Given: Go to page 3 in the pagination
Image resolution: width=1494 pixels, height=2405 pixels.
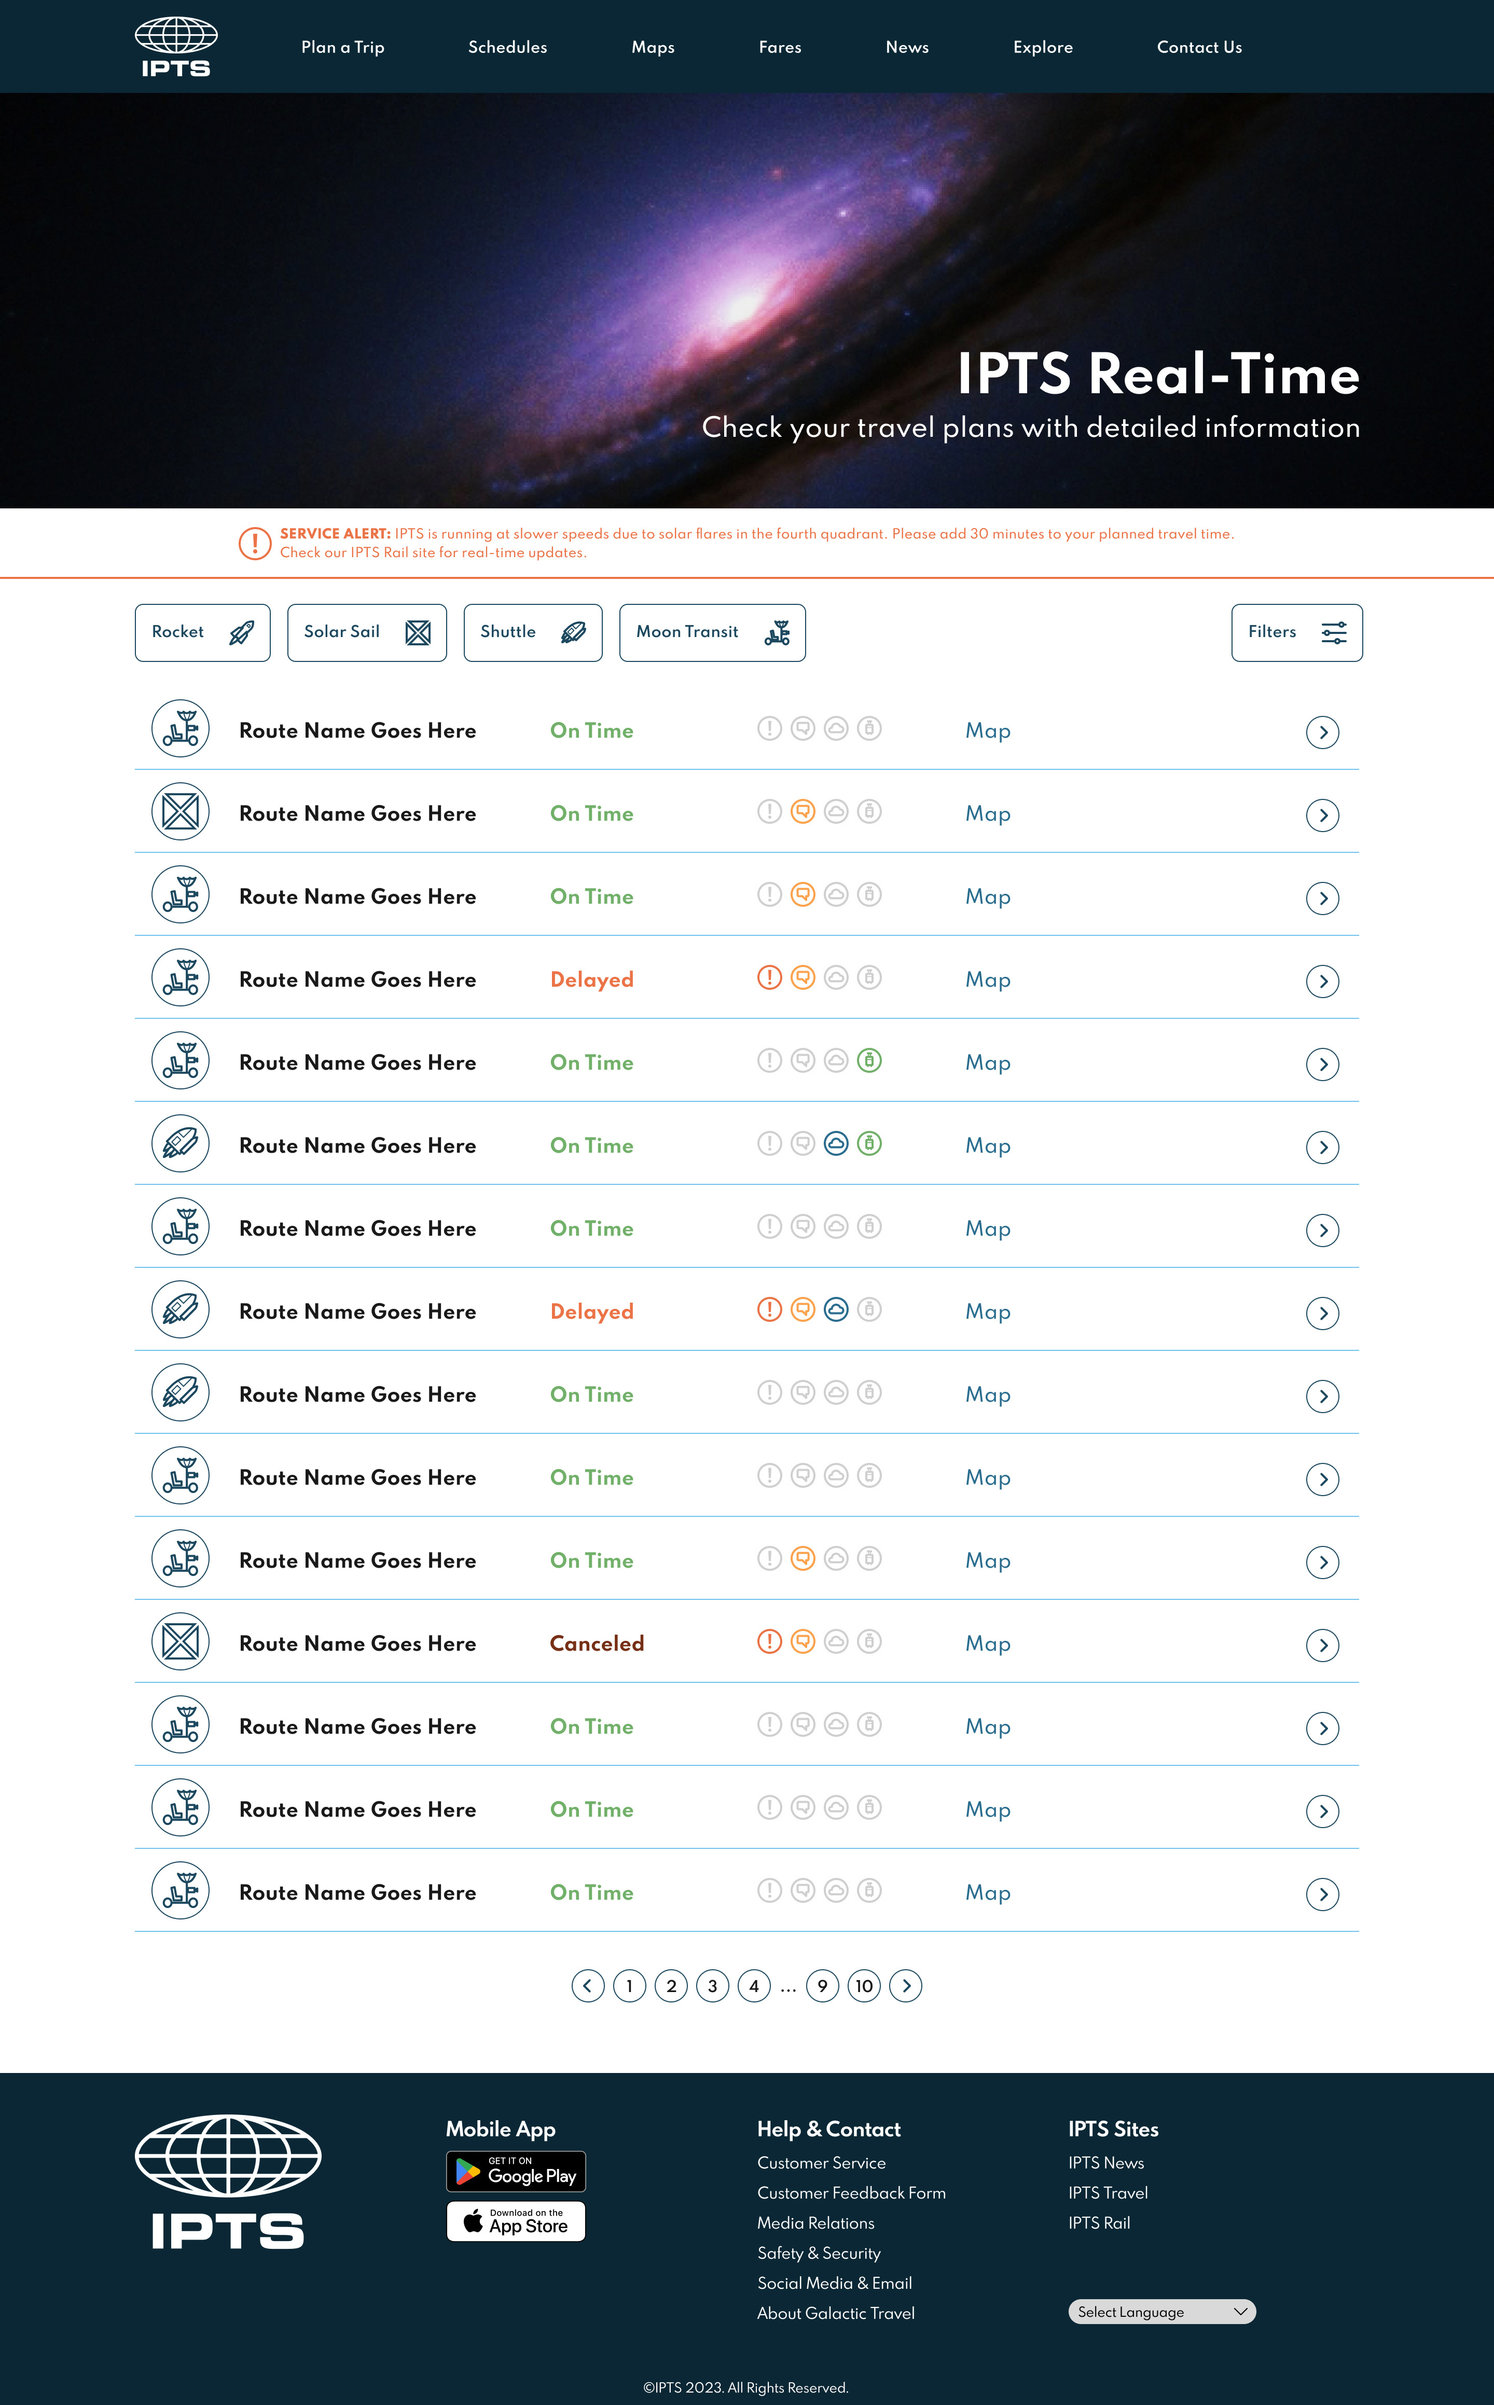Looking at the screenshot, I should pyautogui.click(x=712, y=1986).
